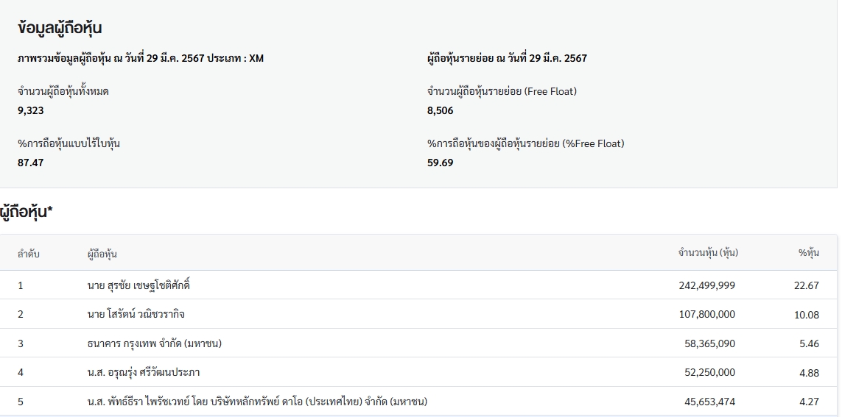This screenshot has width=842, height=417.
Task: Click Free Float shareholder count 8,506
Action: click(441, 110)
